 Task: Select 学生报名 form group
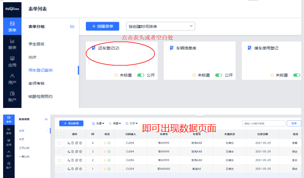(36, 44)
